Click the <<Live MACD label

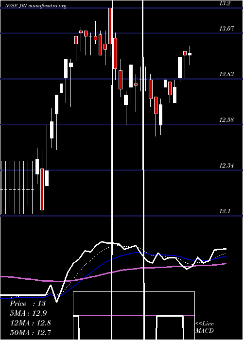pyautogui.click(x=205, y=327)
